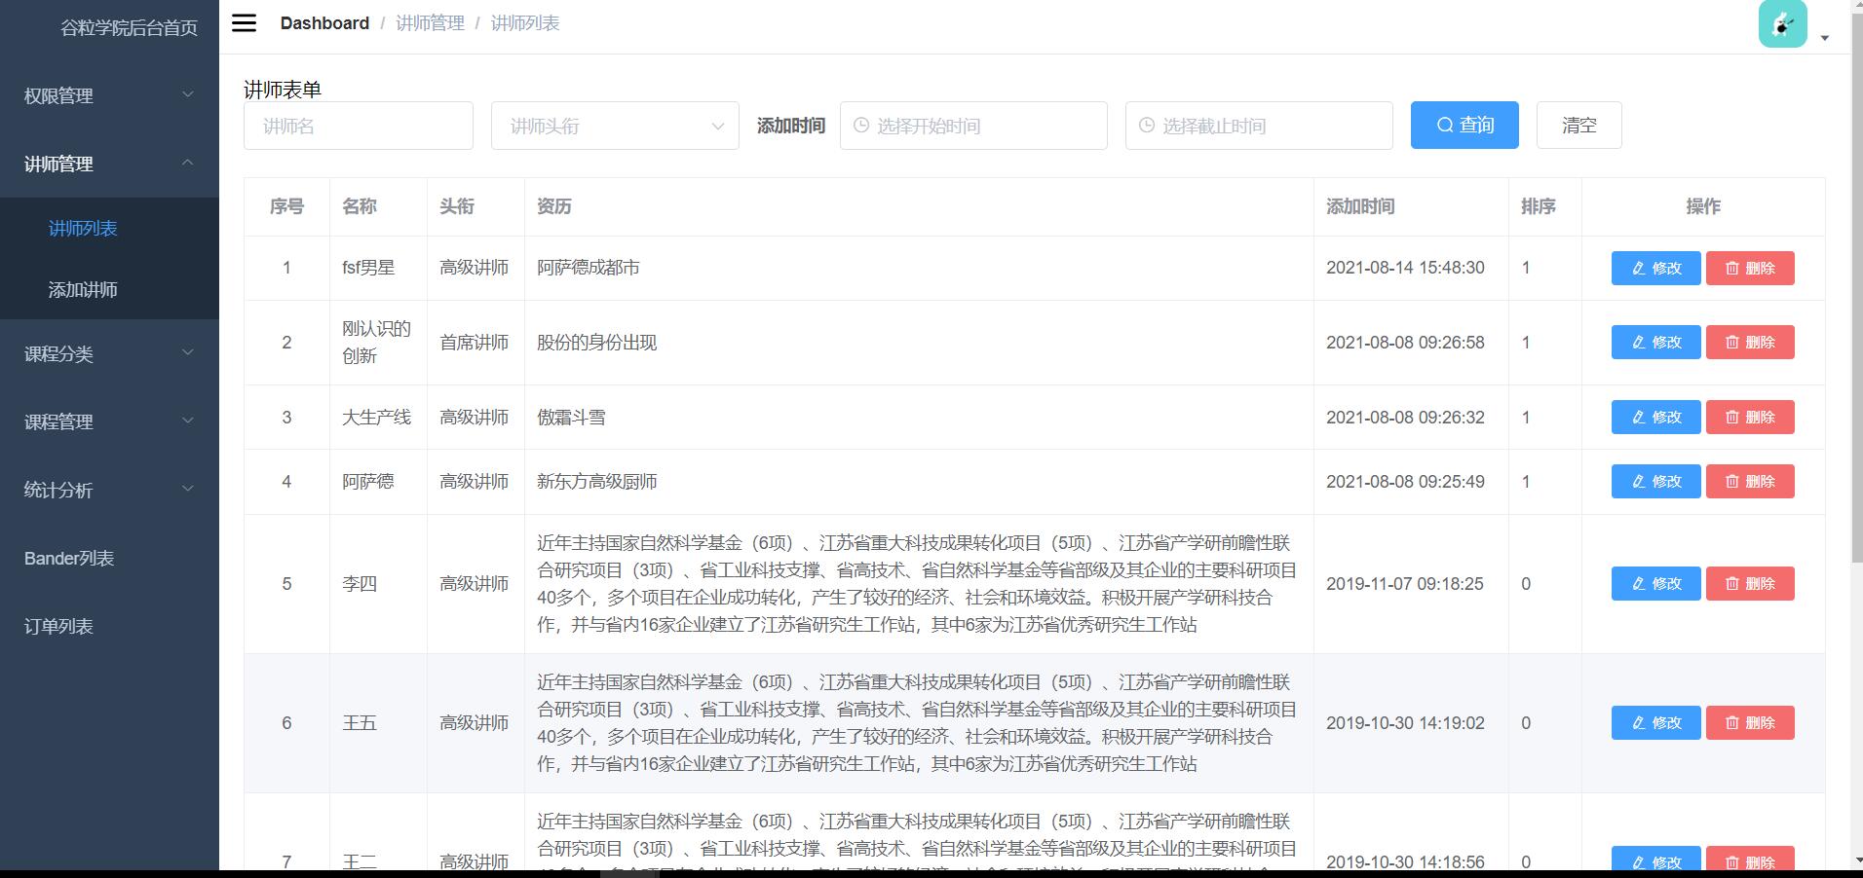Click Dashboard breadcrumb link
Viewport: 1863px width, 878px height.
[324, 23]
